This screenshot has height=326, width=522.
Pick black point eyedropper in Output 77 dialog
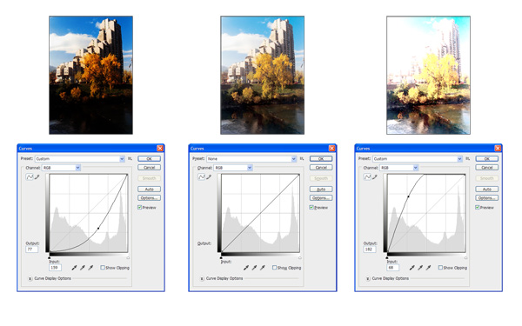(x=74, y=268)
